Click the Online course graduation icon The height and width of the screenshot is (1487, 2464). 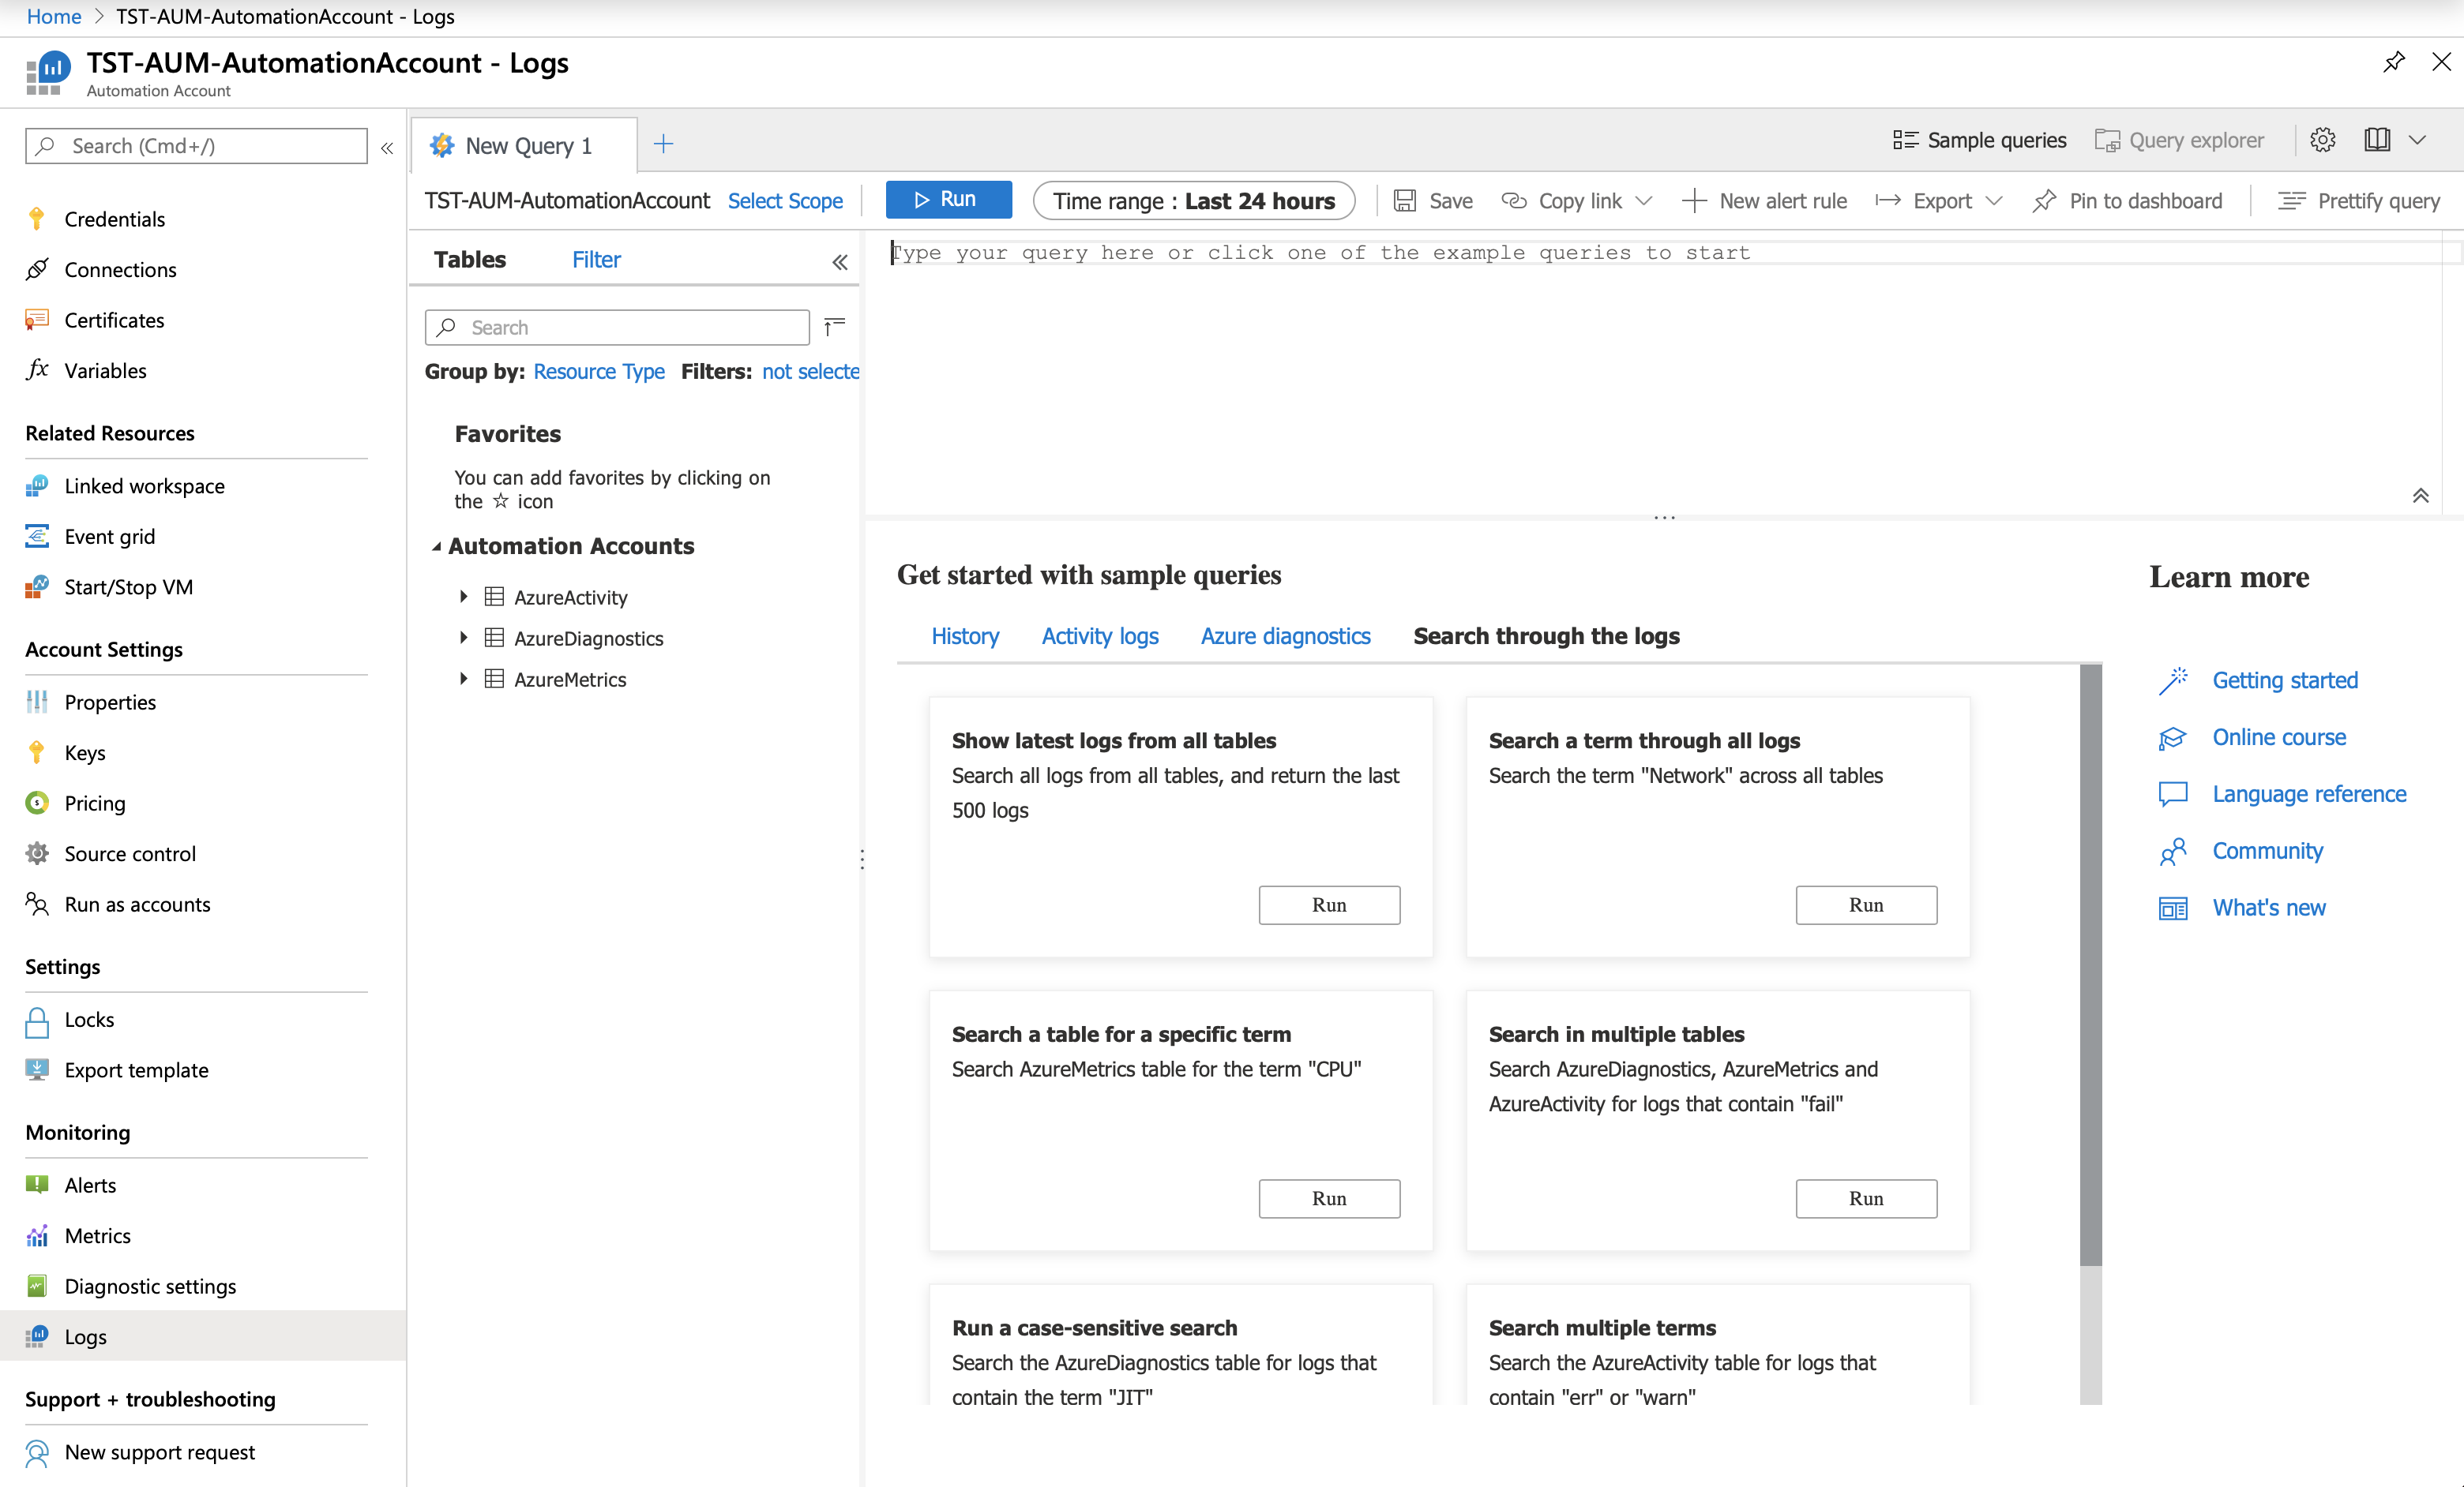click(2173, 737)
